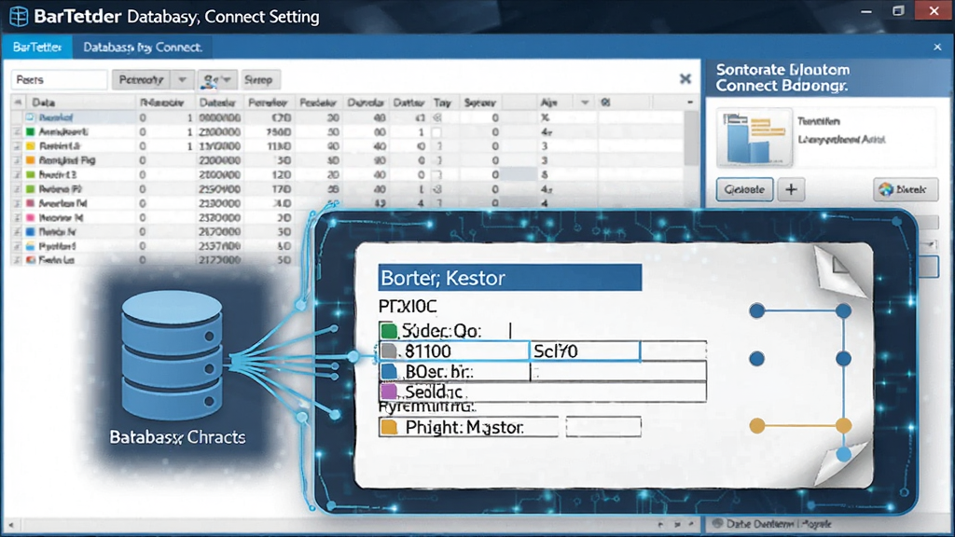Viewport: 955px width, 537px height.
Task: Click the database cylinder icon above Batabasy Chracts
Action: pyautogui.click(x=172, y=355)
